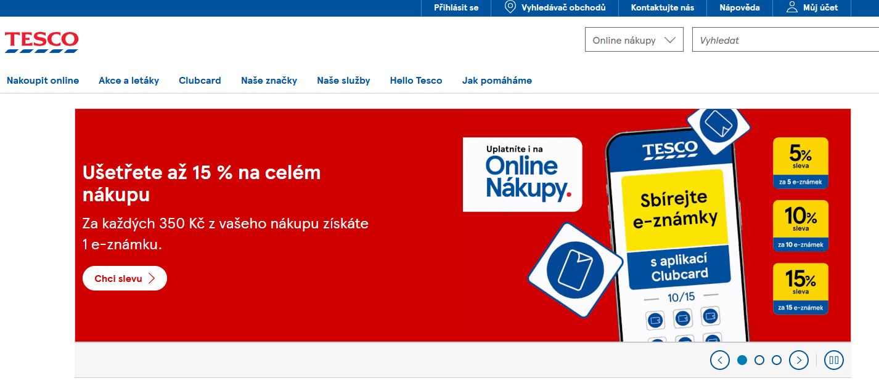Advance to the next banner with the right arrow
Viewport: 879px width, 389px height.
[799, 360]
